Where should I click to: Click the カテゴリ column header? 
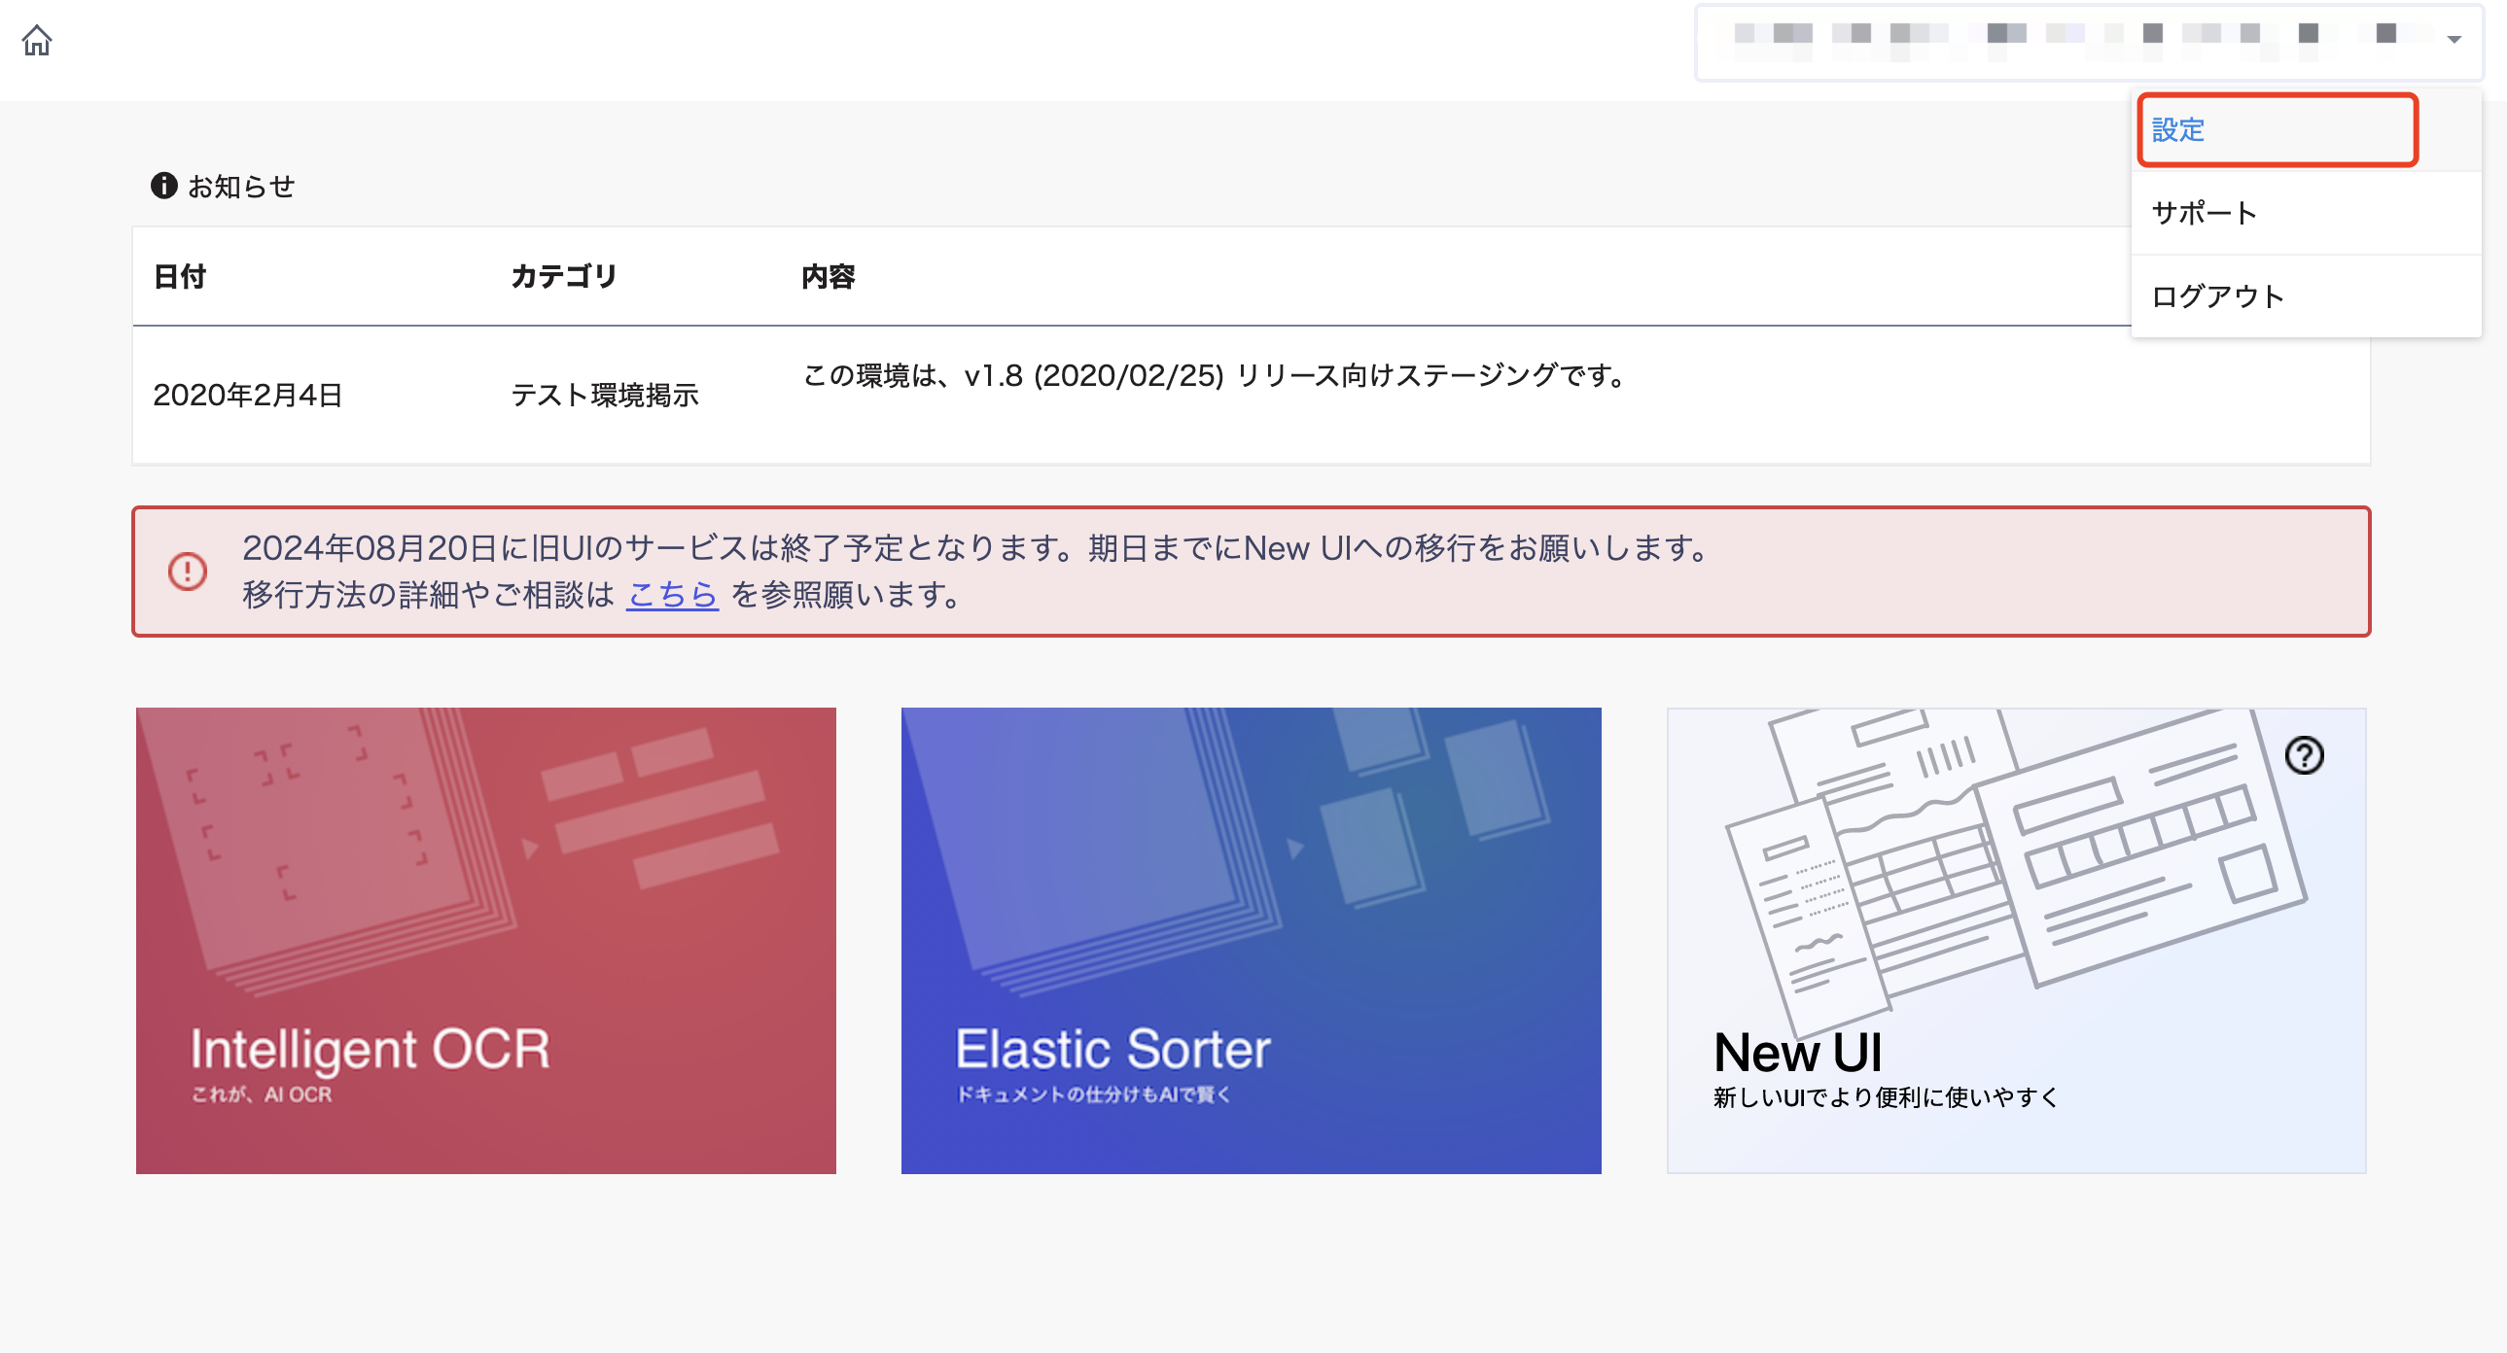[563, 276]
